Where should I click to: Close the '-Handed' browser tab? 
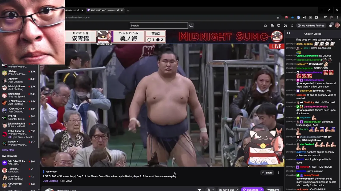82,10
